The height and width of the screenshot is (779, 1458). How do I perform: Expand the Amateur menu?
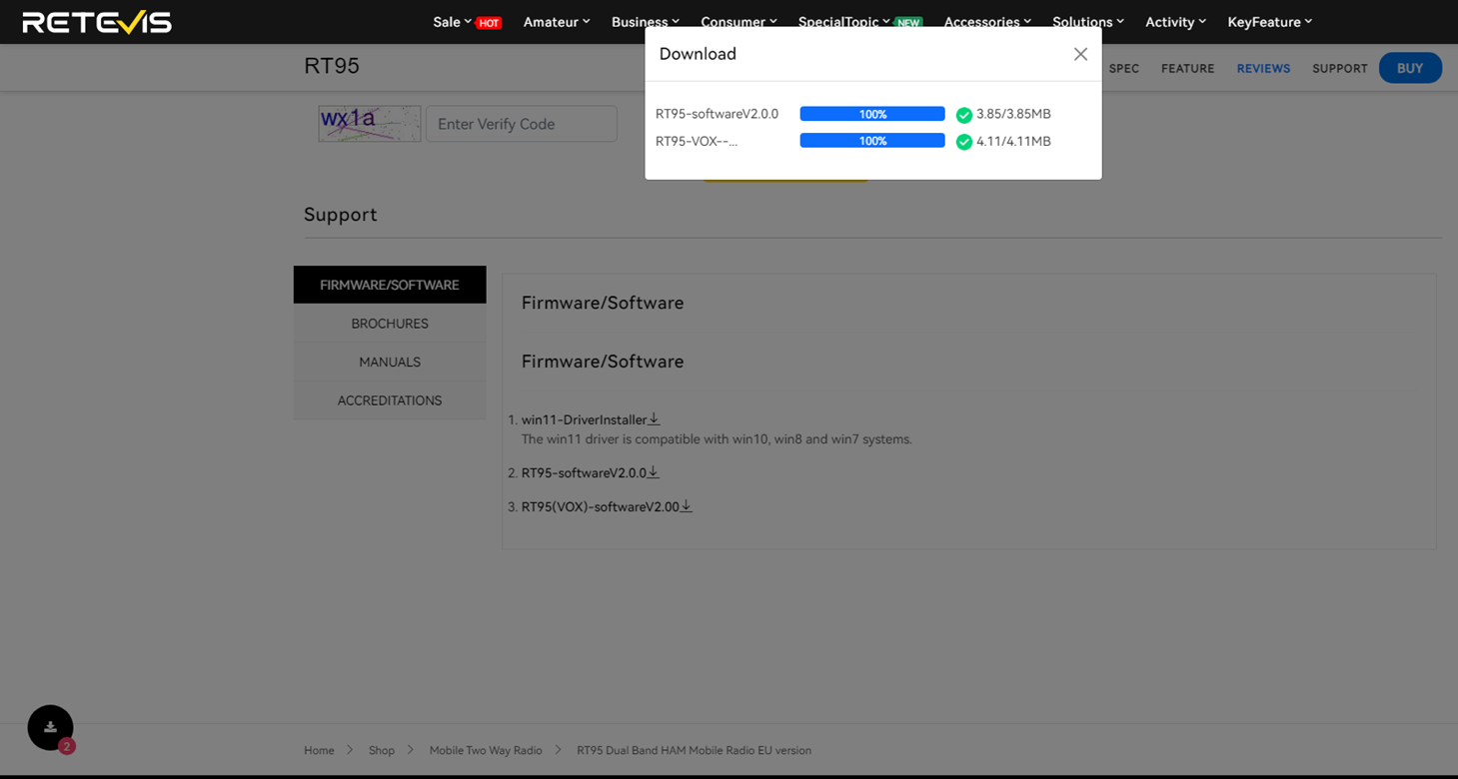click(557, 22)
